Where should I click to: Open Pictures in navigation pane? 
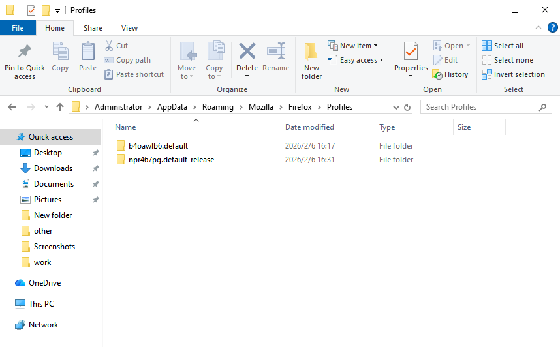tap(48, 200)
